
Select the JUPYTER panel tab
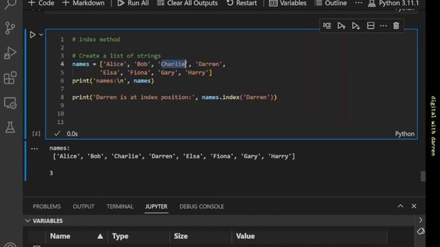(x=156, y=207)
